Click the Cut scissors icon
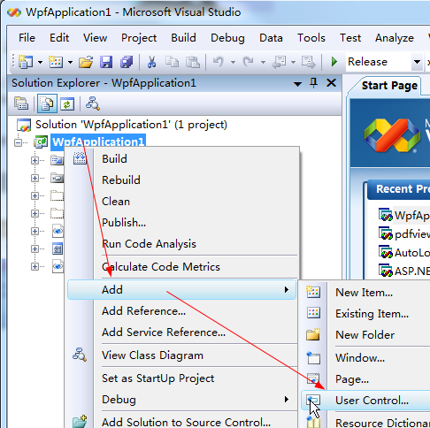Viewport: 430px width, 428px height. 151,62
